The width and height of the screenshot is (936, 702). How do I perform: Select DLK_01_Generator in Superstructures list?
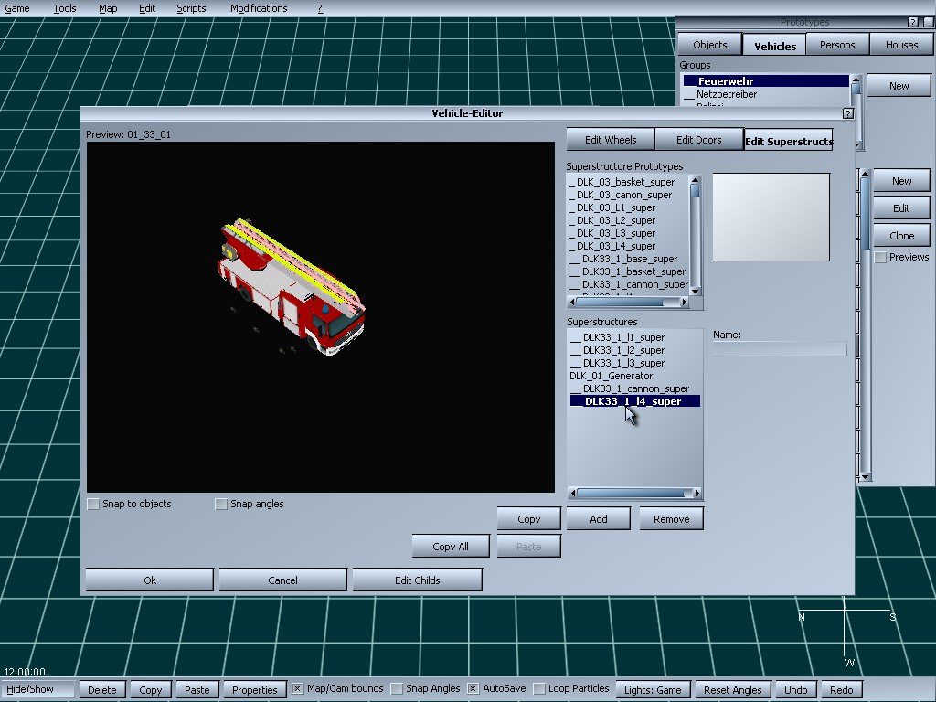pos(611,376)
